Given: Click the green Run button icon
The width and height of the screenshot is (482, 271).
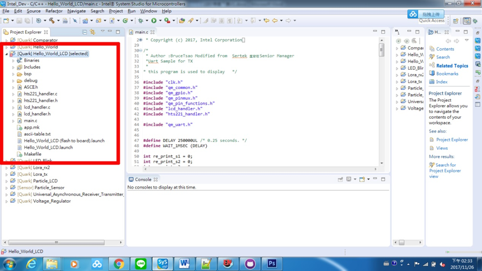Looking at the screenshot, I should coord(154,21).
